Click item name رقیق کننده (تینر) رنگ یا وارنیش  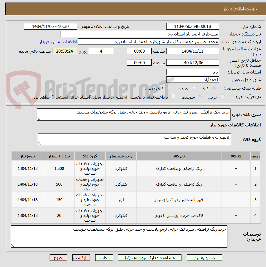tap(179, 200)
